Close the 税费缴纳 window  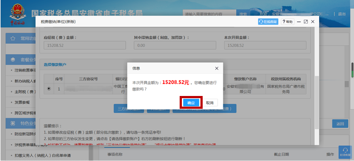313,22
